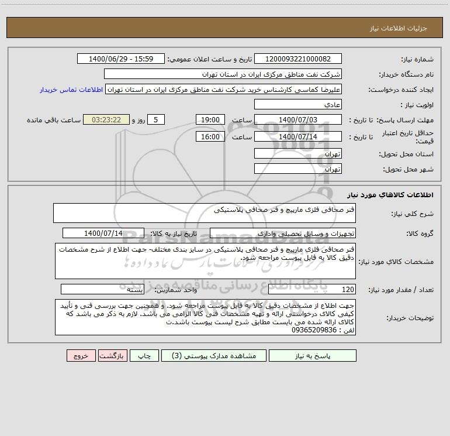Click the ساعت باقی مانده text
Image resolution: width=450 pixels, height=436 pixels.
tap(54, 120)
